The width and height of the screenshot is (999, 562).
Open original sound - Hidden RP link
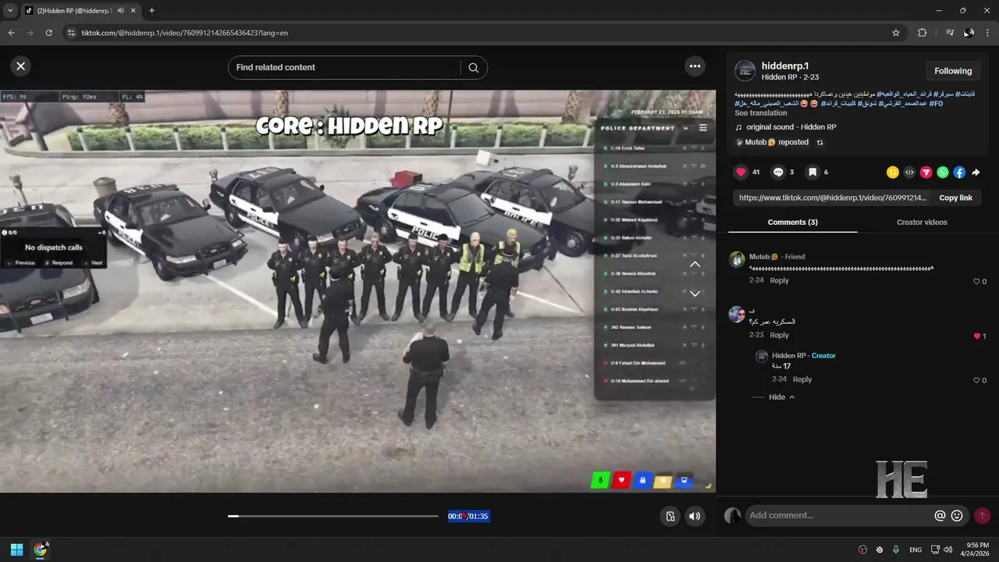click(x=791, y=127)
